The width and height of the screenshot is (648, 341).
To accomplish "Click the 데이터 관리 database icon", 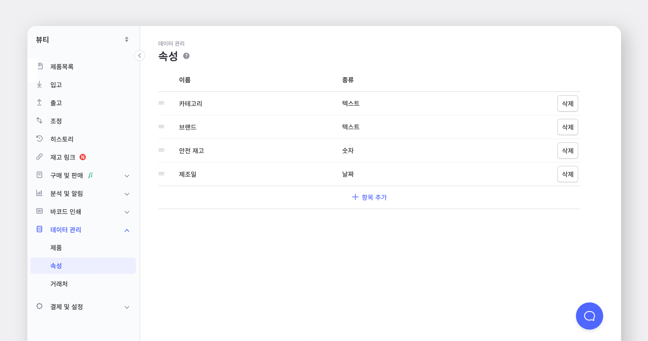I will click(x=39, y=229).
